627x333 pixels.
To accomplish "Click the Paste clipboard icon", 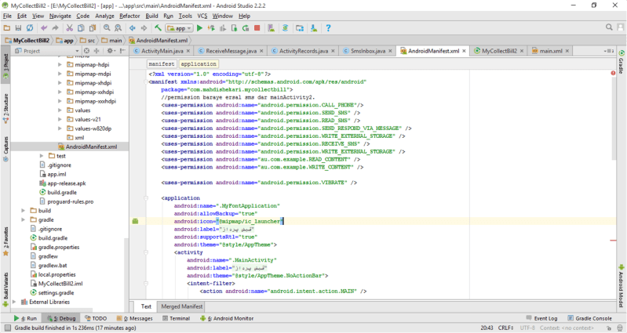I will coord(93,28).
